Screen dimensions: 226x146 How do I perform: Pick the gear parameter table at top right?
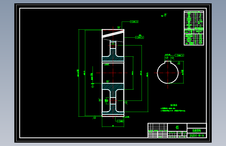[194, 28]
